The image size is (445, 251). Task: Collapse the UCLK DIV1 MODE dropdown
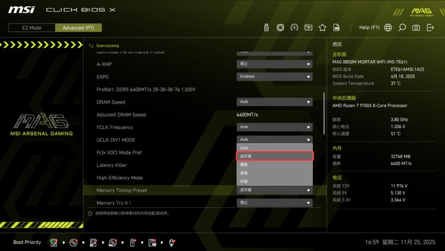click(274, 139)
